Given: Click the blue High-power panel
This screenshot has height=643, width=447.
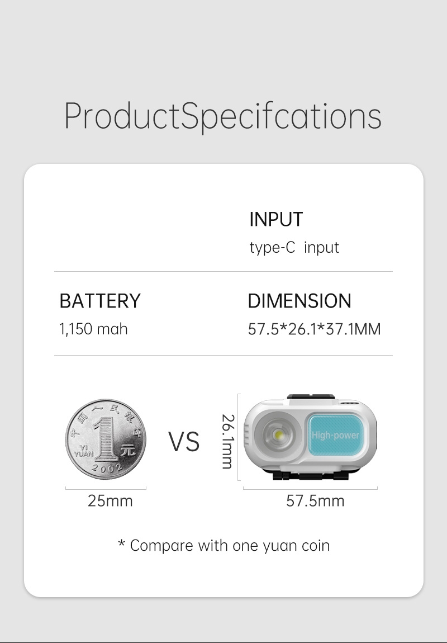Looking at the screenshot, I should point(335,435).
